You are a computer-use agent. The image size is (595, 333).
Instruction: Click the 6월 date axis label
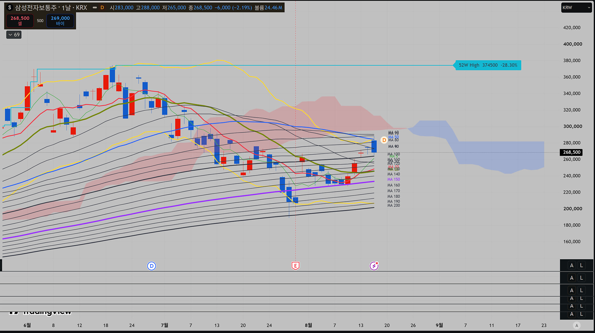coord(27,325)
